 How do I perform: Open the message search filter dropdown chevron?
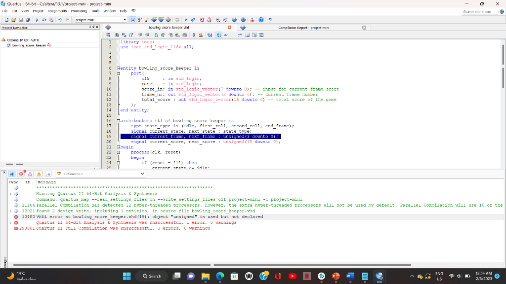[x=142, y=174]
